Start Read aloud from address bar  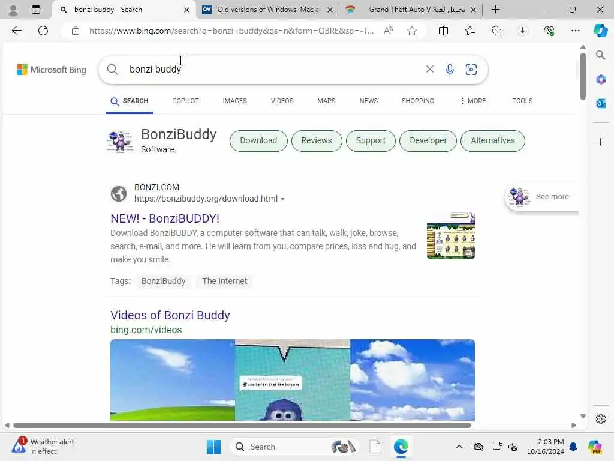[x=388, y=31]
